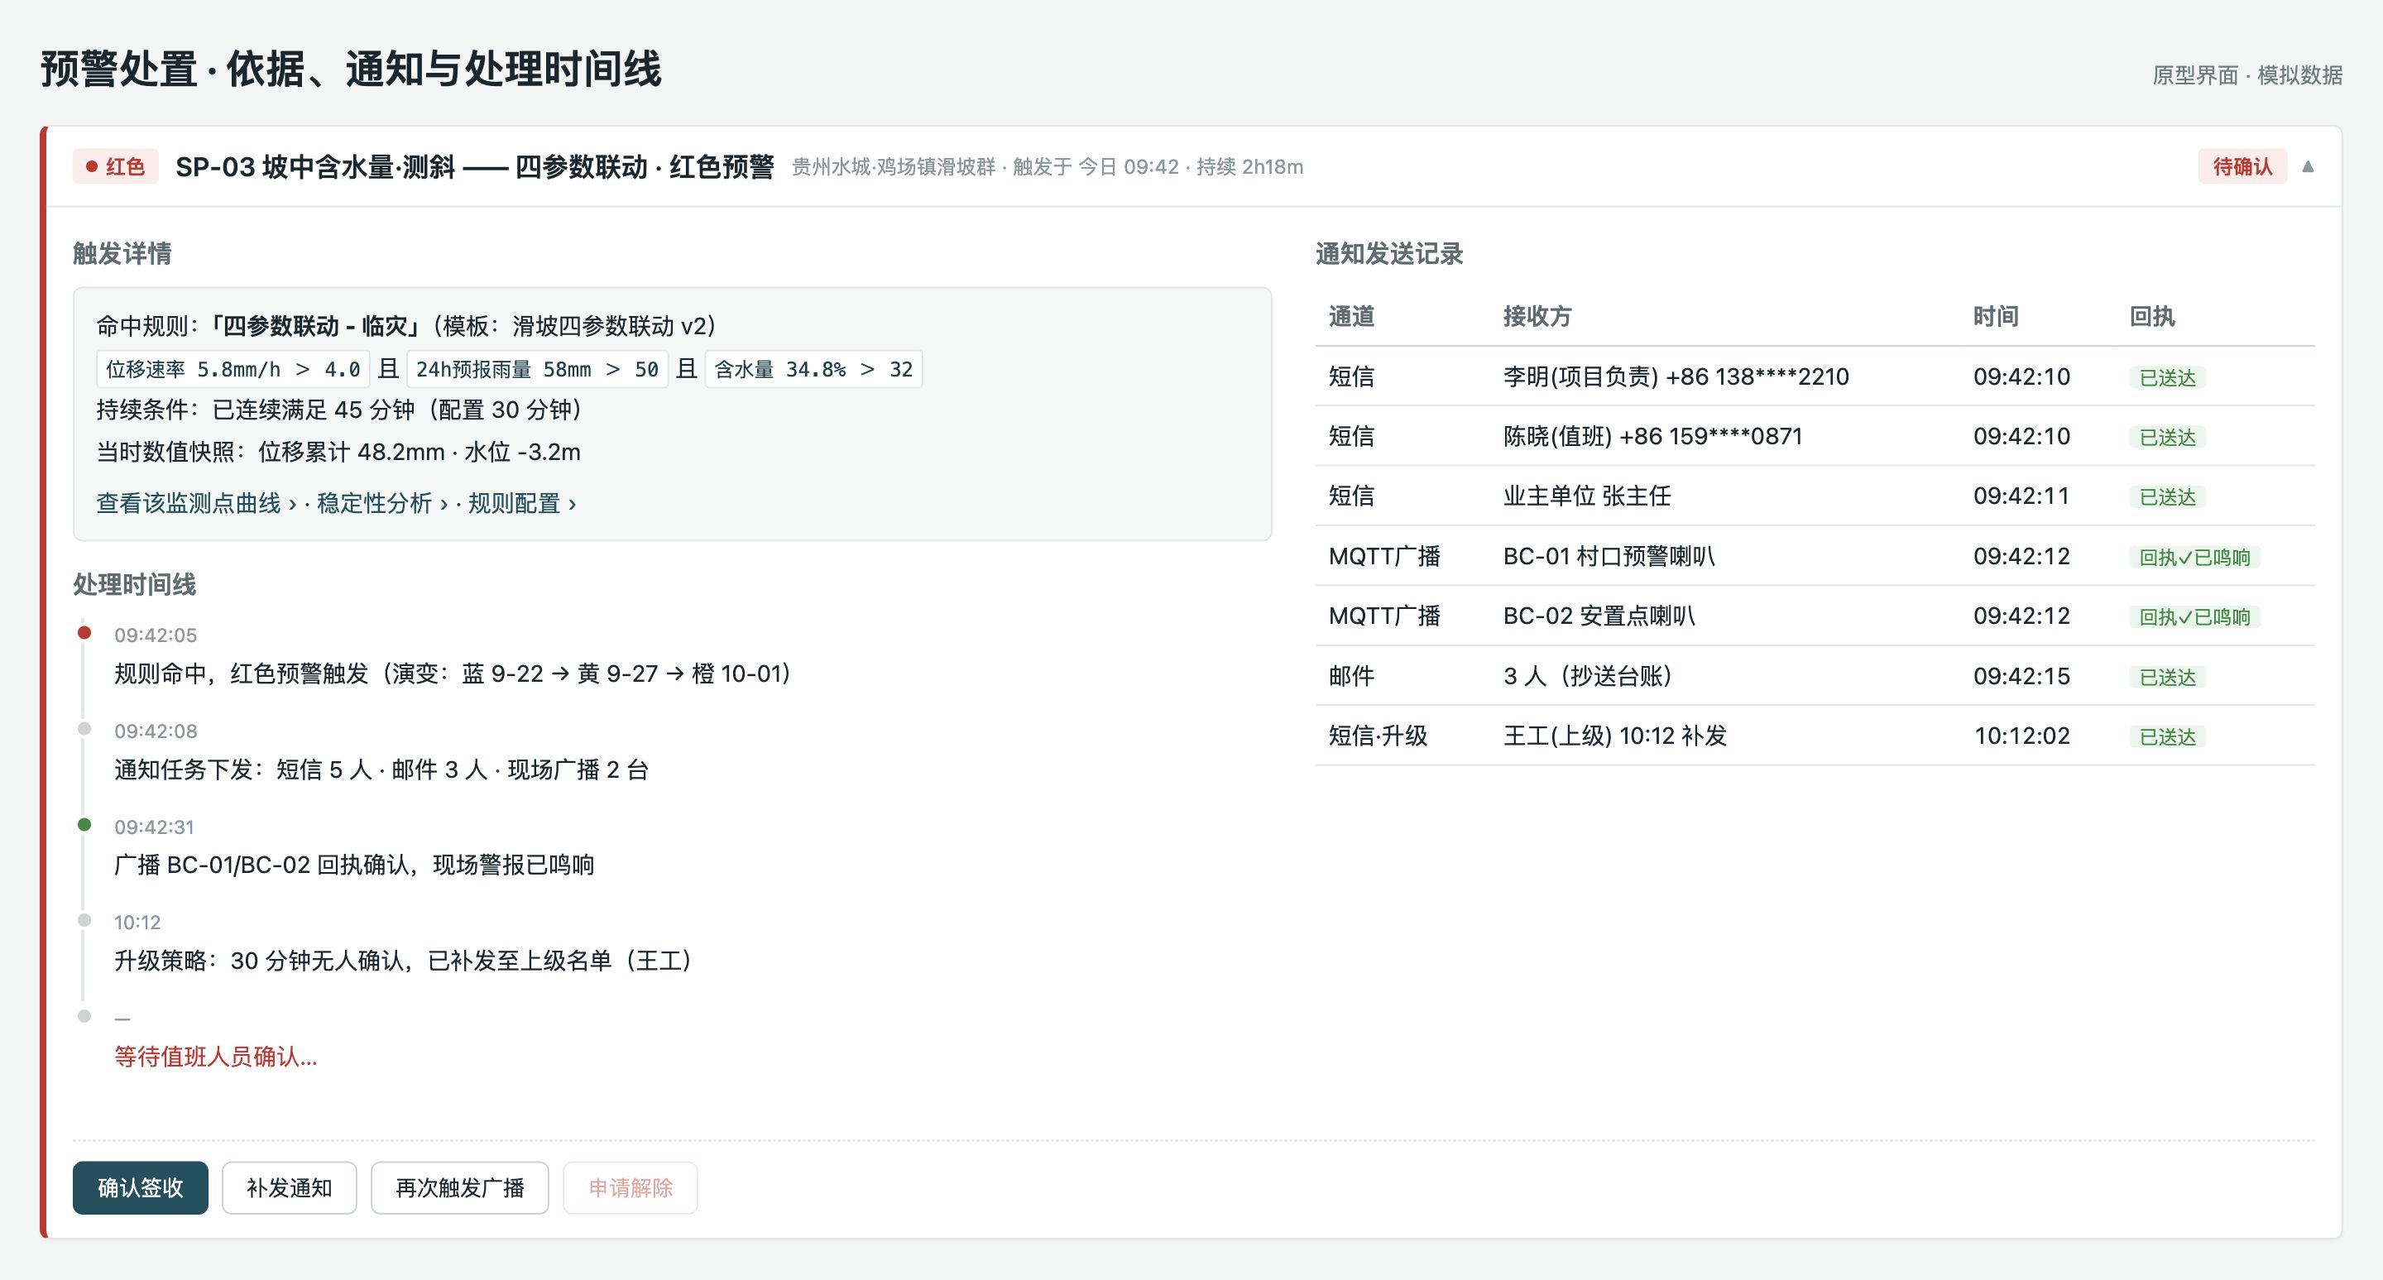Click 再次触发广播 button
This screenshot has width=2383, height=1280.
[460, 1187]
